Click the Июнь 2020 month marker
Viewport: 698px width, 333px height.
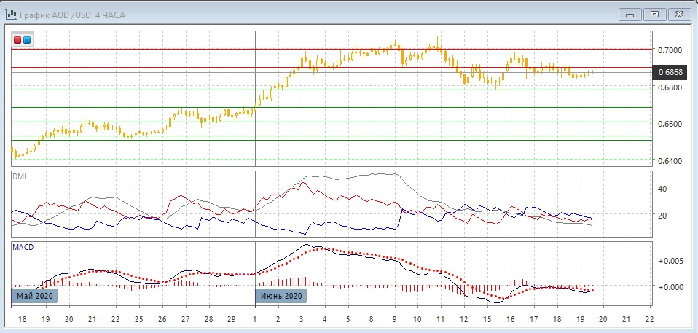tap(281, 296)
